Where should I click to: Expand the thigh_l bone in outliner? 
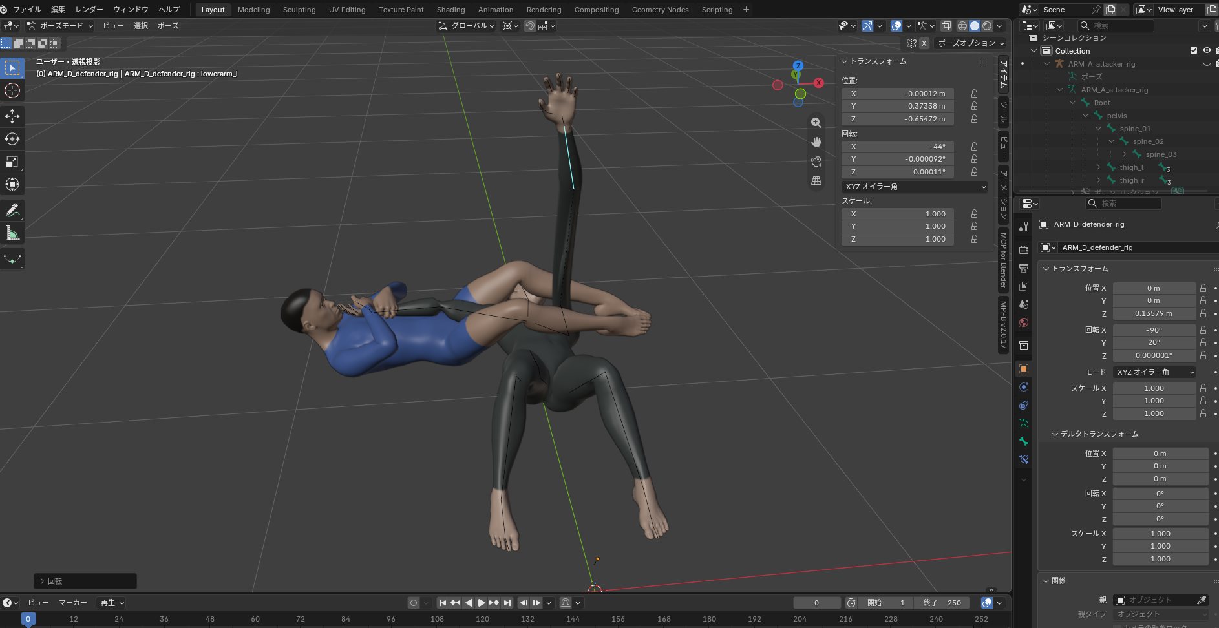(1098, 167)
